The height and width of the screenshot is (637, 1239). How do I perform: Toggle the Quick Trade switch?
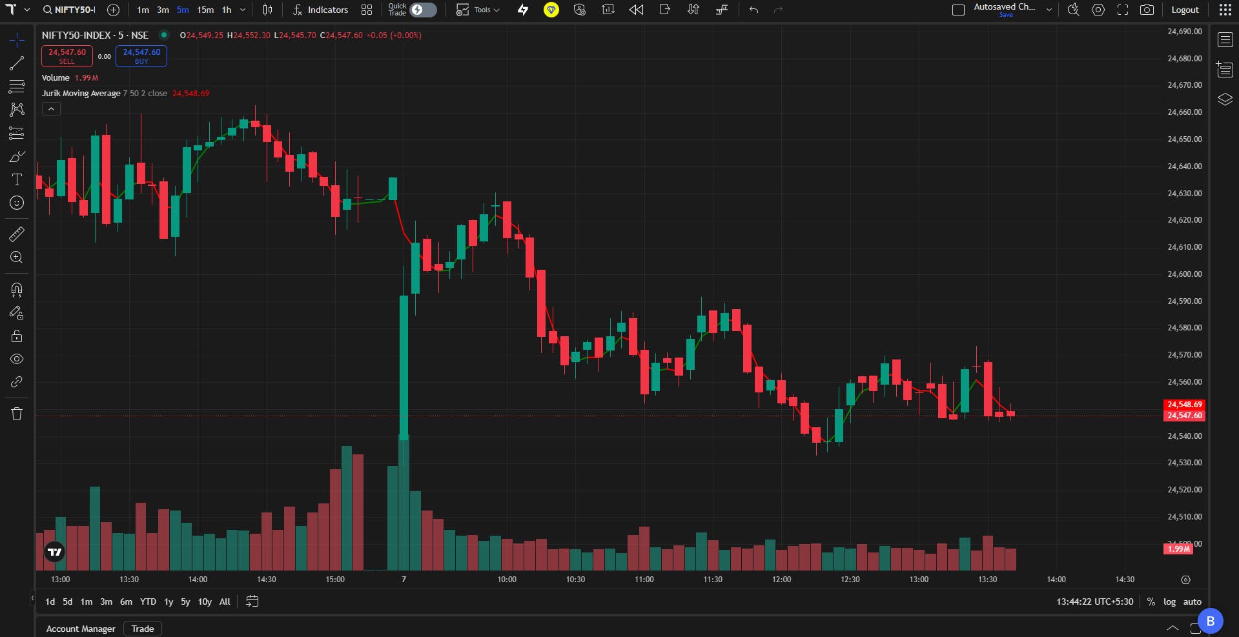pyautogui.click(x=424, y=10)
